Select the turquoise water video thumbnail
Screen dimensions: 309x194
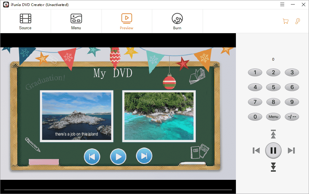click(159, 116)
